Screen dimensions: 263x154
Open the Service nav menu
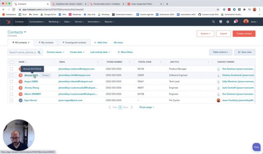[x=79, y=22]
